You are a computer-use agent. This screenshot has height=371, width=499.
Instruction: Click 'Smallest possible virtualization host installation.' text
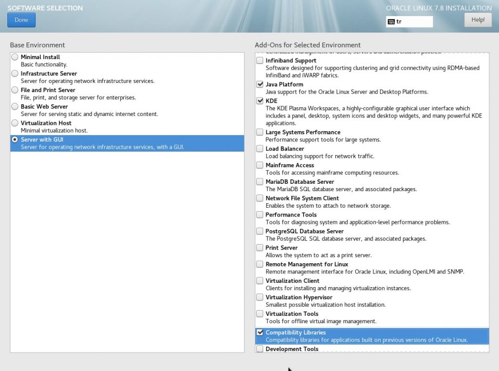(326, 305)
